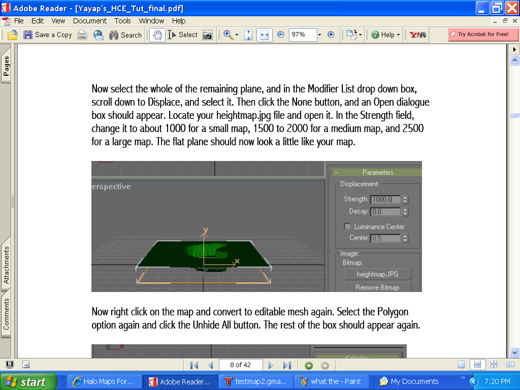Screen dimensions: 520x390
Task: Expand the zoom percentage dropdown
Action: [x=320, y=35]
